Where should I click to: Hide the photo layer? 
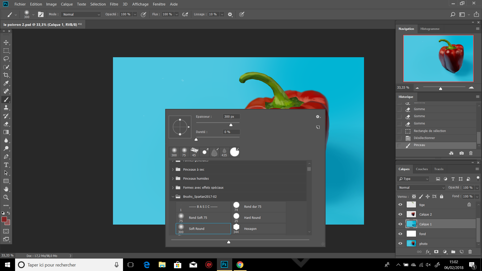click(x=400, y=244)
